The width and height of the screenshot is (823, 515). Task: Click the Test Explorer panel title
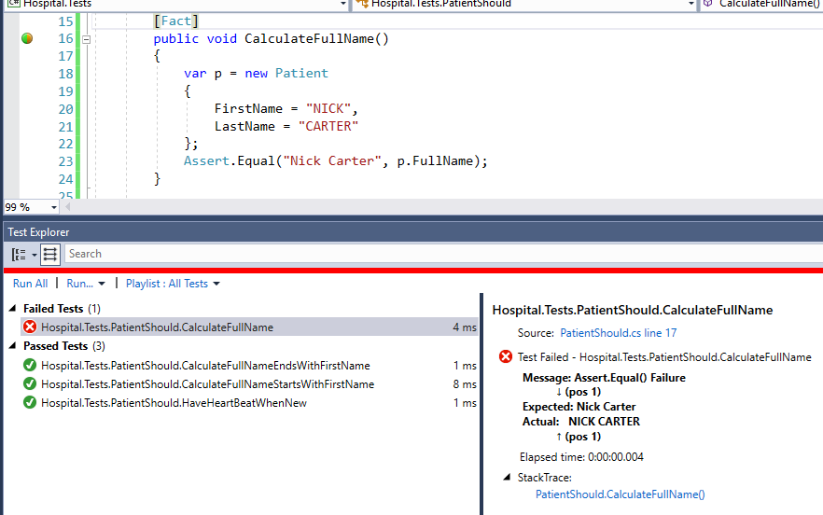click(38, 232)
